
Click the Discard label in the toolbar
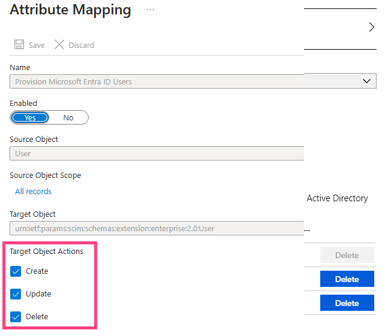click(82, 45)
